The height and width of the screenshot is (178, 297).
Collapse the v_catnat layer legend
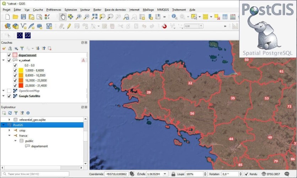click(x=3, y=60)
